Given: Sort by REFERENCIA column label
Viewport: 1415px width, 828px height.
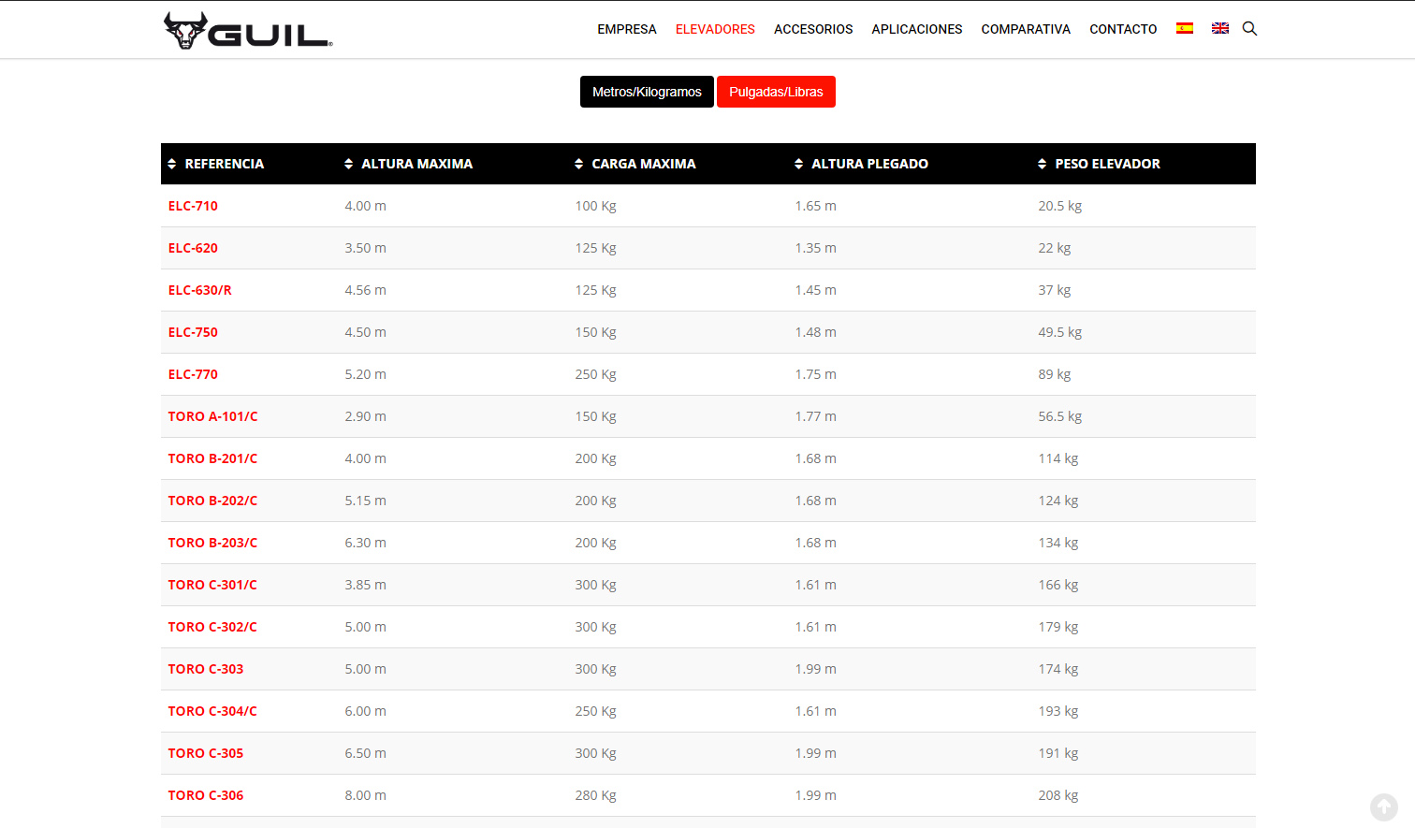Looking at the screenshot, I should point(225,164).
